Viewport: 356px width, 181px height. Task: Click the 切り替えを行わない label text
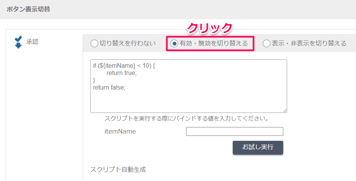click(x=128, y=43)
